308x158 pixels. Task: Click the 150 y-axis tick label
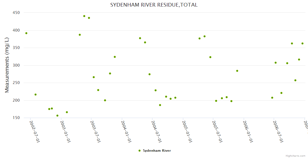16,118
